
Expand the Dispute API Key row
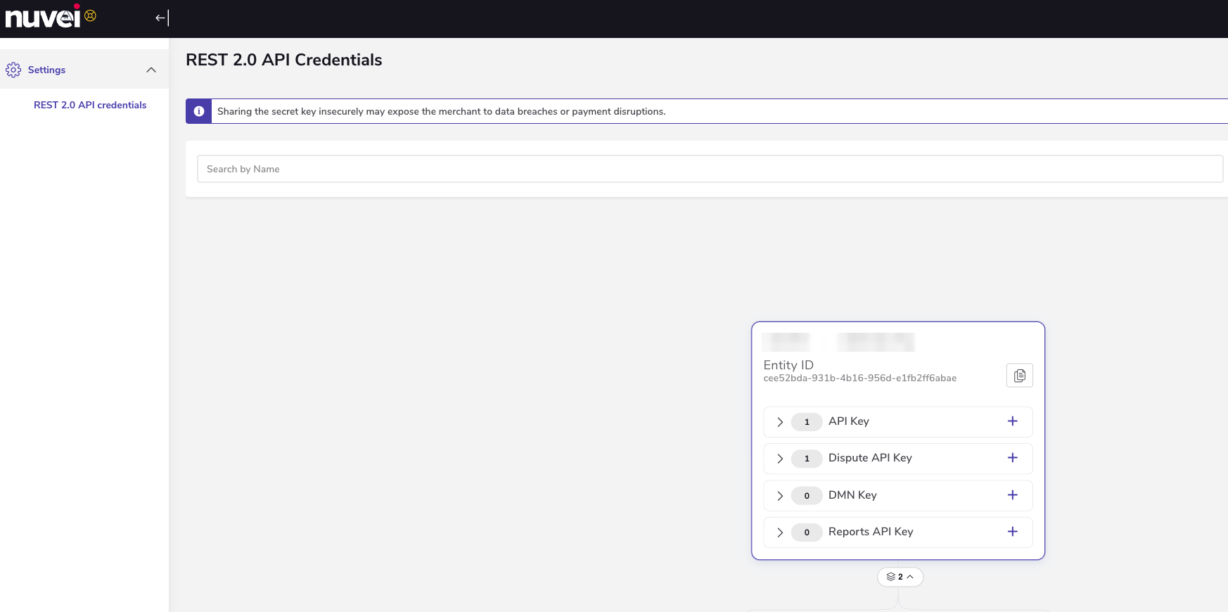tap(780, 459)
